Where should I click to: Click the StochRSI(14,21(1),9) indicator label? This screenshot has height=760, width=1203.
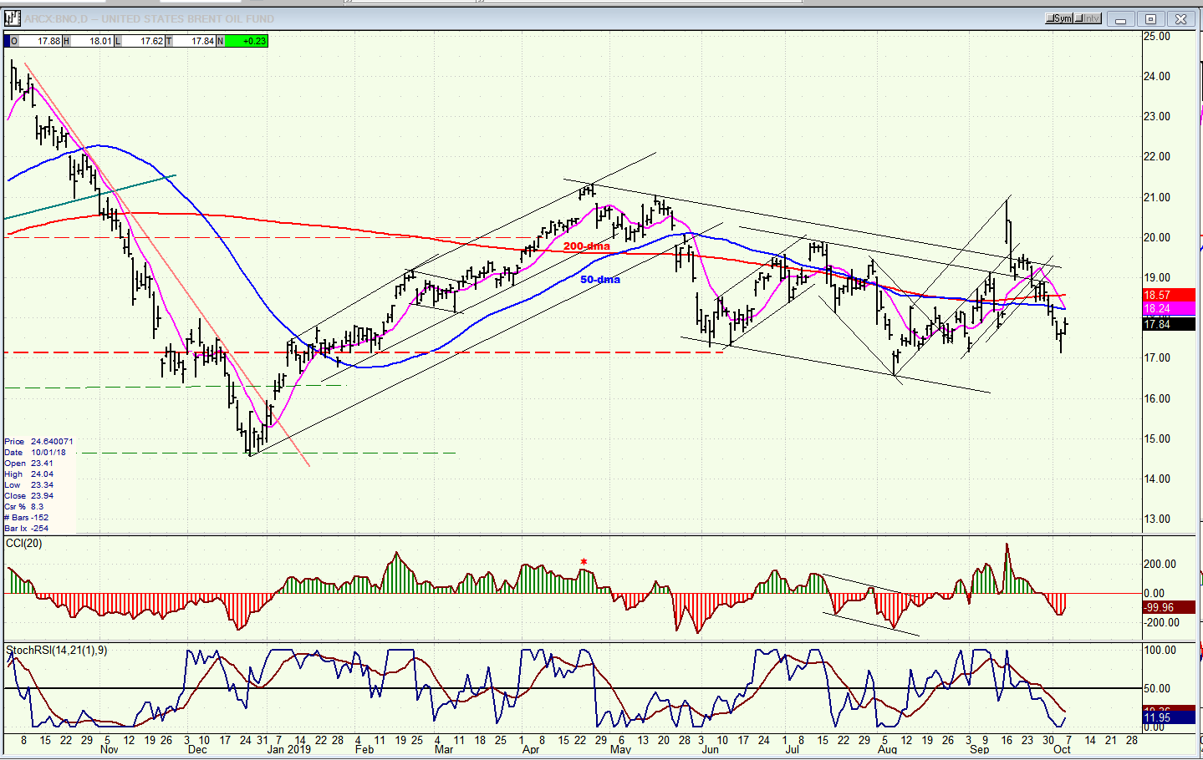pos(56,650)
